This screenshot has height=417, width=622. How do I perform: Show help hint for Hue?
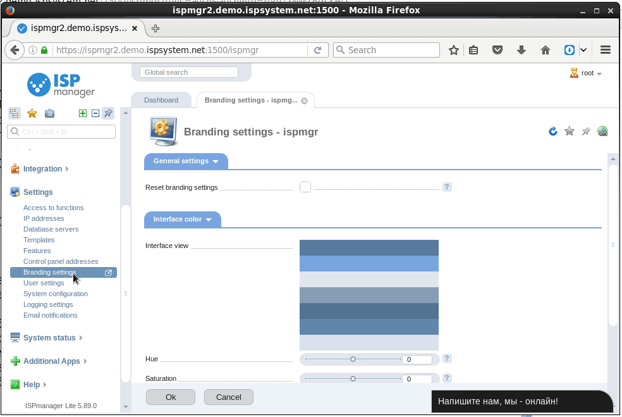click(x=447, y=358)
